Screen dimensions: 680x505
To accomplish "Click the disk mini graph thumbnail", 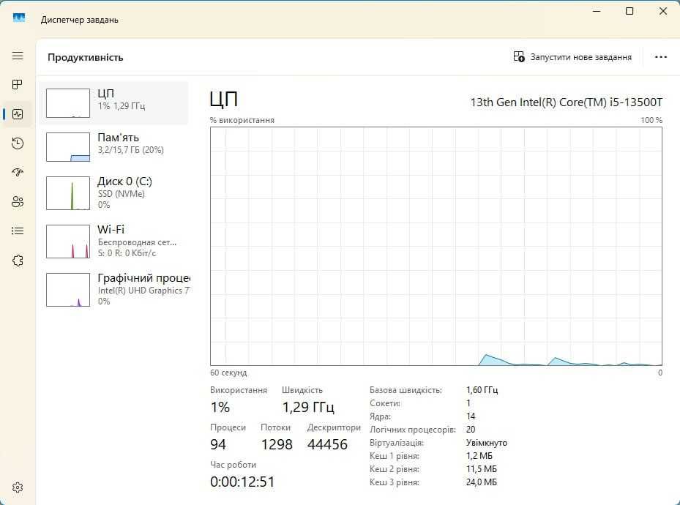I will [68, 193].
